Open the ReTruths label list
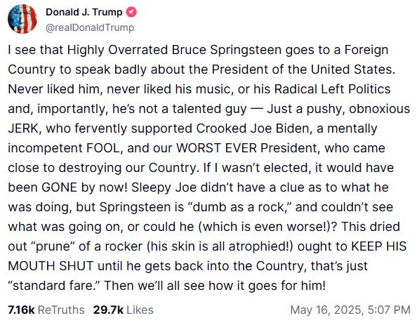This screenshot has width=417, height=325. tap(61, 310)
